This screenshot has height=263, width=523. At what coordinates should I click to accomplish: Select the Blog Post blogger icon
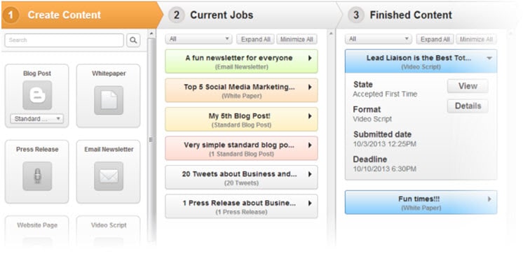tap(37, 95)
